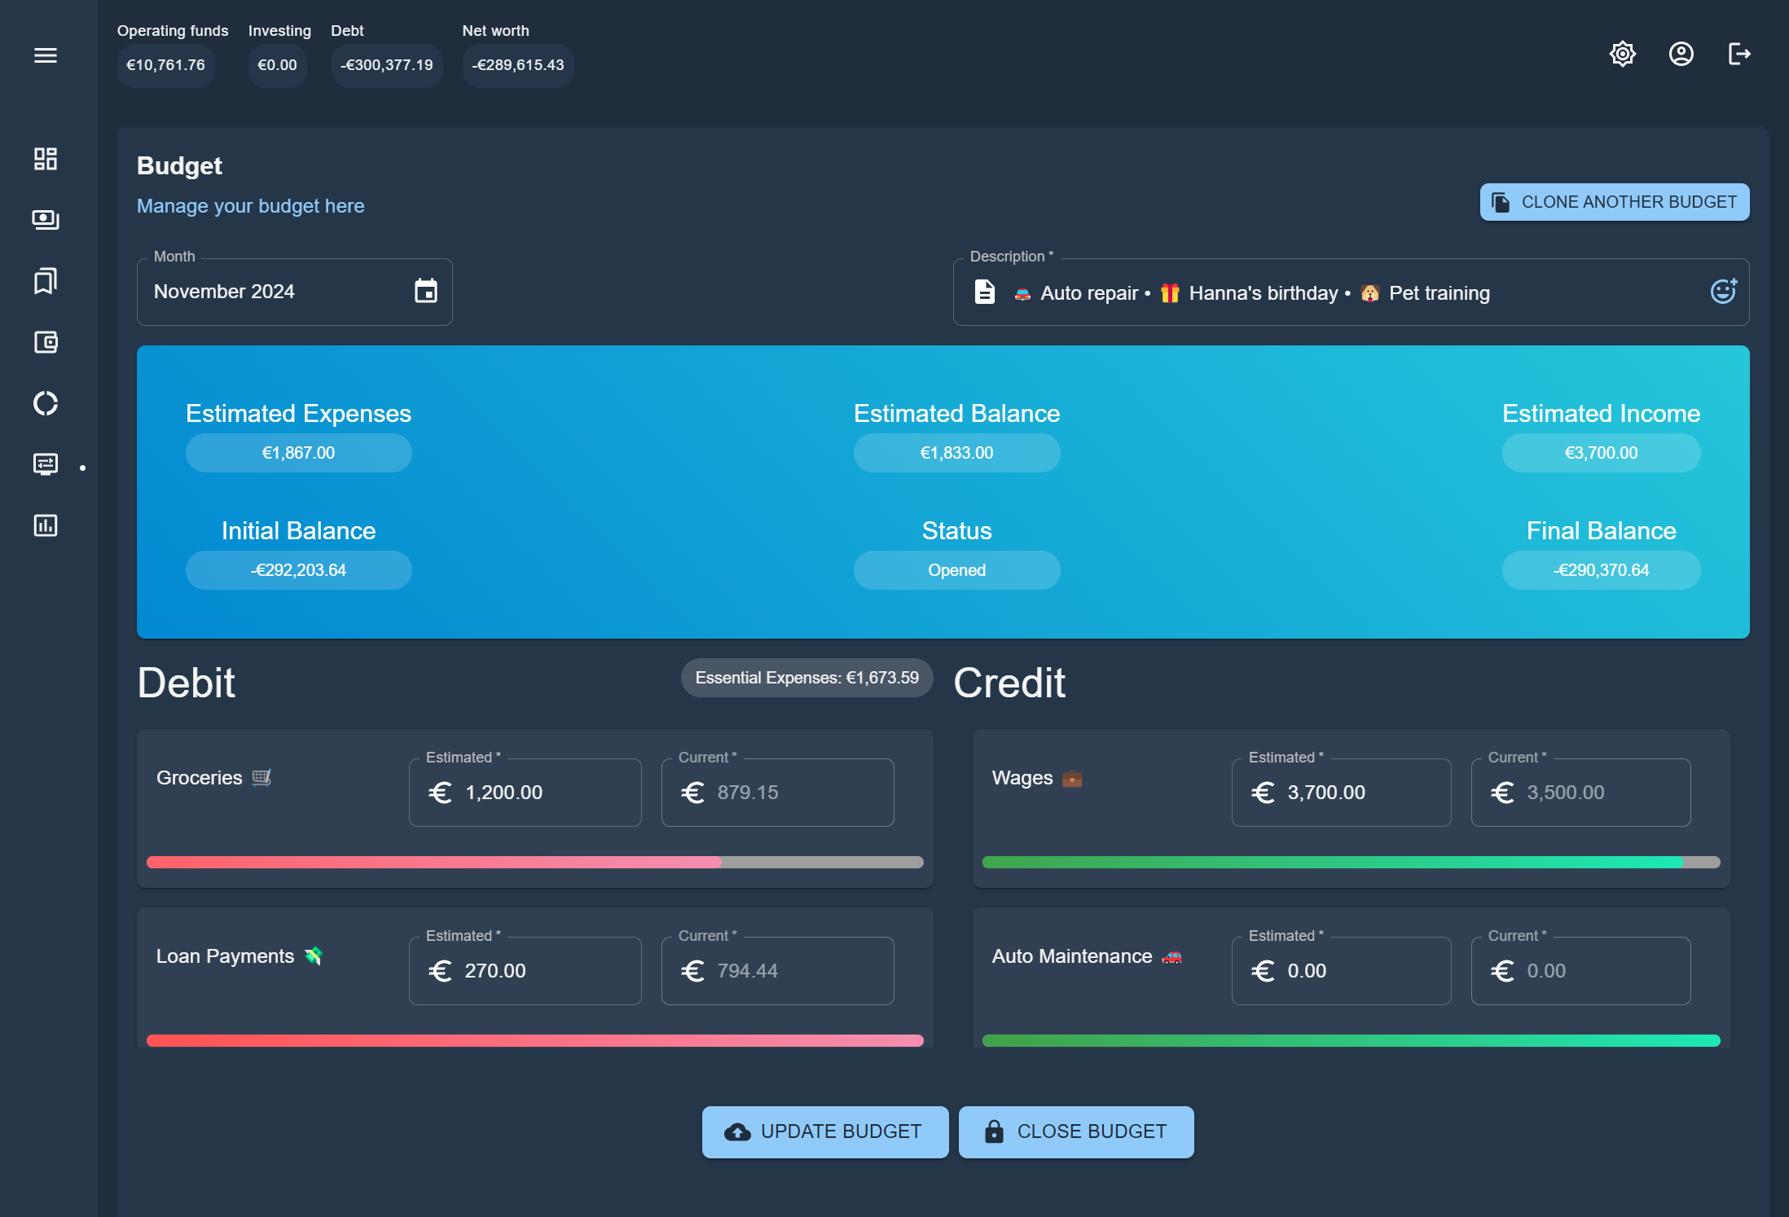Open the bookmarks sidebar icon

point(46,281)
